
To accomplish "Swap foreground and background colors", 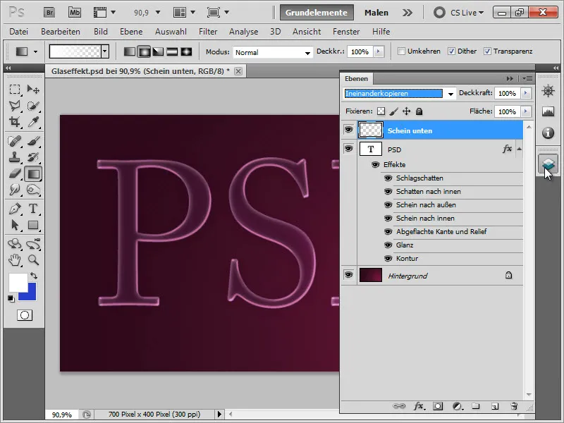I will (x=34, y=276).
